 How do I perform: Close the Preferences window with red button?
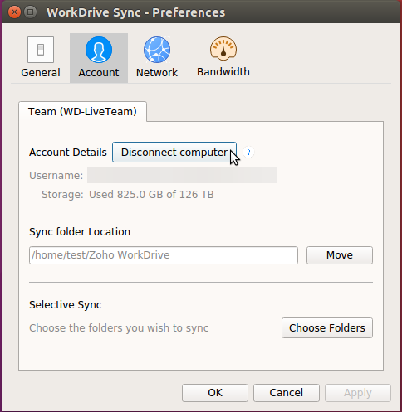[x=14, y=12]
